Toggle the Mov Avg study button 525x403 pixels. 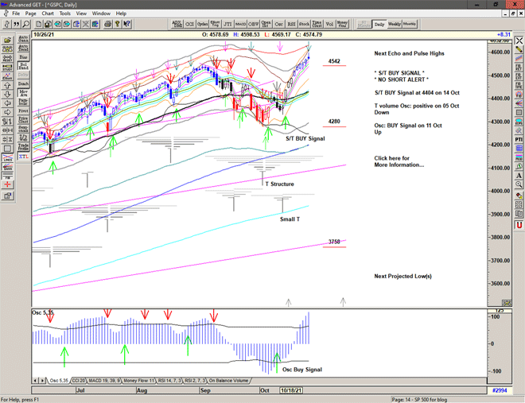point(23,95)
